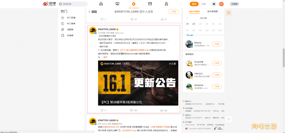Click +关注 inside the article card
This screenshot has height=133, width=285.
[x=127, y=64]
